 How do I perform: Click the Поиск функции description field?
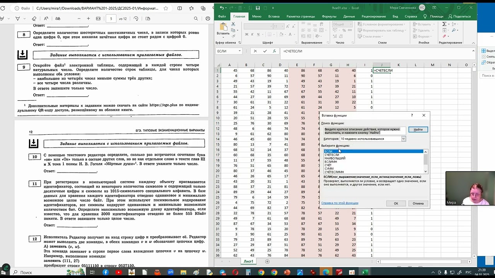point(365,131)
